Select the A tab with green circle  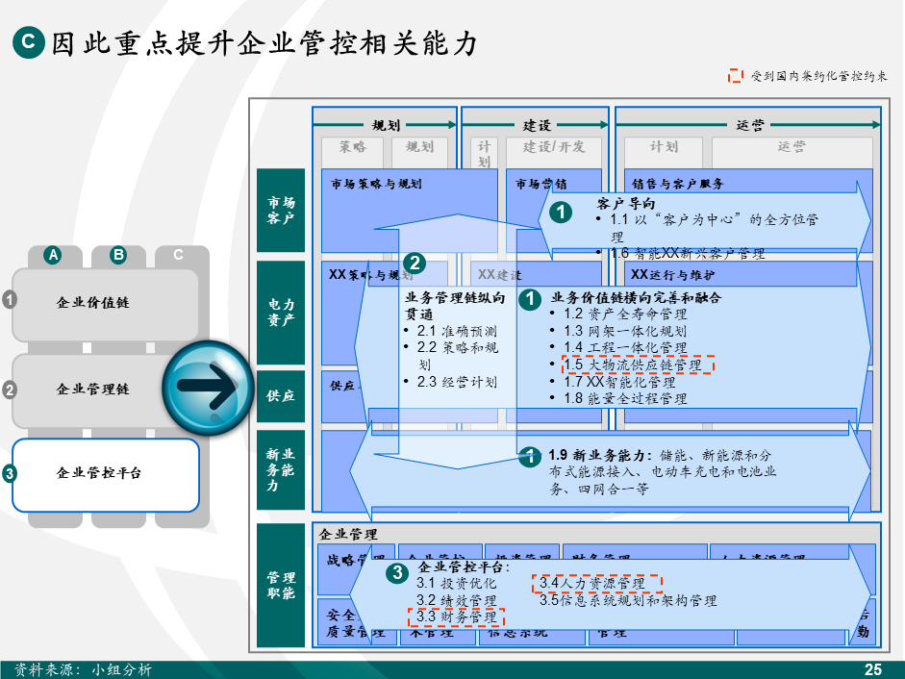pyautogui.click(x=53, y=255)
